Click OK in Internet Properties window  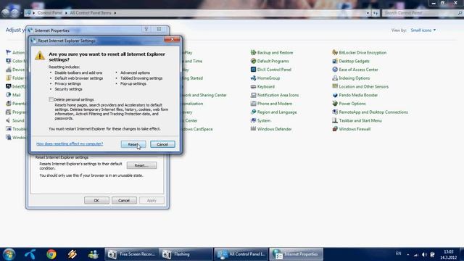point(96,200)
